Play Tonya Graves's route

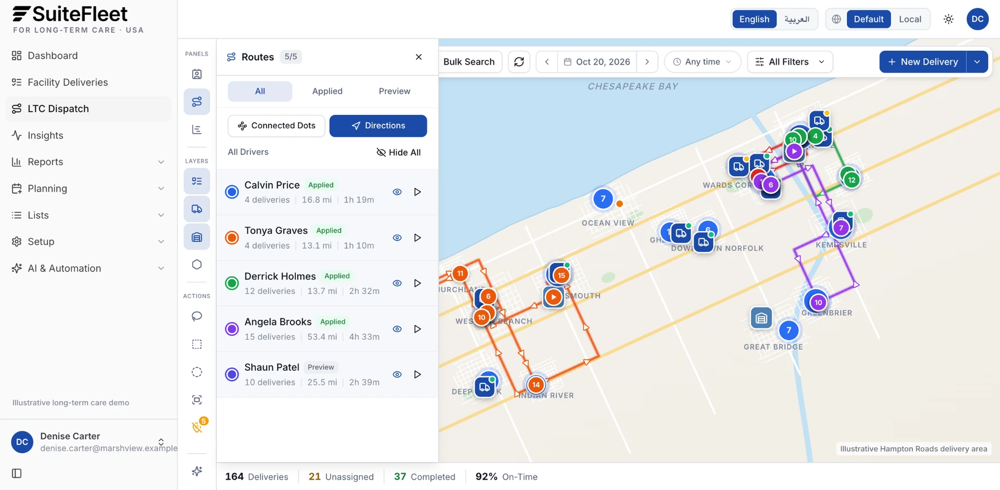tap(418, 238)
